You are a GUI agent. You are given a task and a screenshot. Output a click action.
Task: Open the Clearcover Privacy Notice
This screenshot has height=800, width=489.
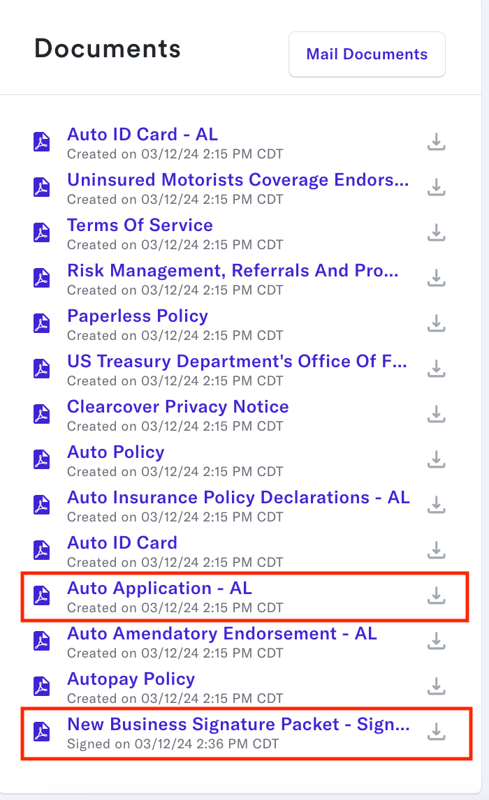[x=177, y=406]
